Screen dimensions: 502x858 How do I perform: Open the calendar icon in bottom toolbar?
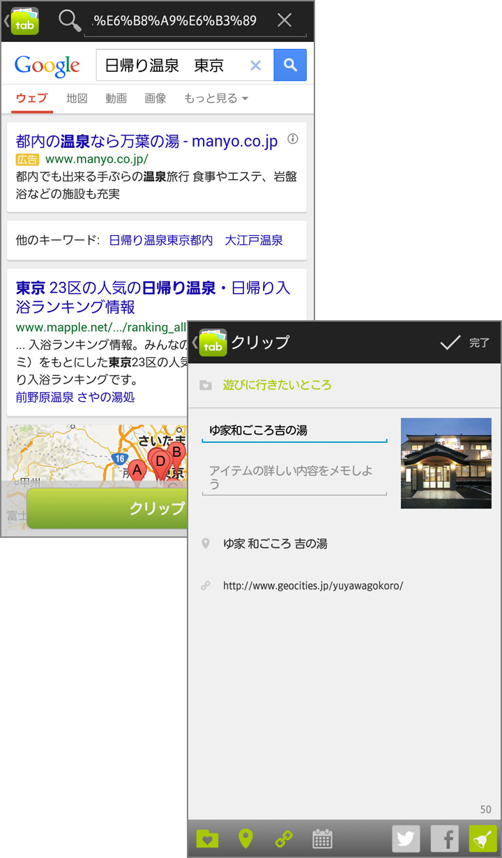[x=322, y=838]
